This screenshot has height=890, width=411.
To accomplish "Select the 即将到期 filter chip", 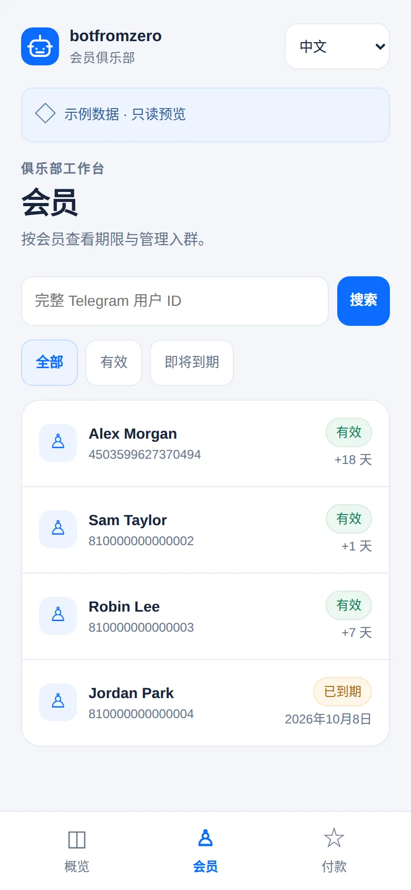I will [x=192, y=363].
